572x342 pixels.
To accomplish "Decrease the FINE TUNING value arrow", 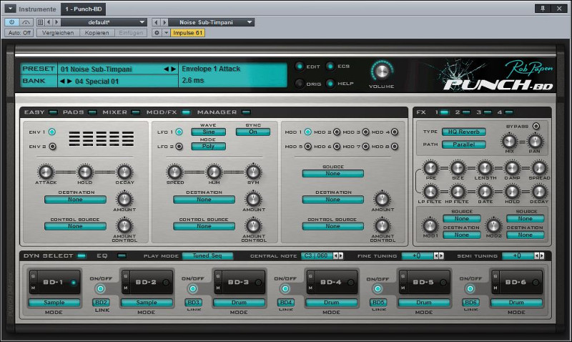I will coord(436,256).
